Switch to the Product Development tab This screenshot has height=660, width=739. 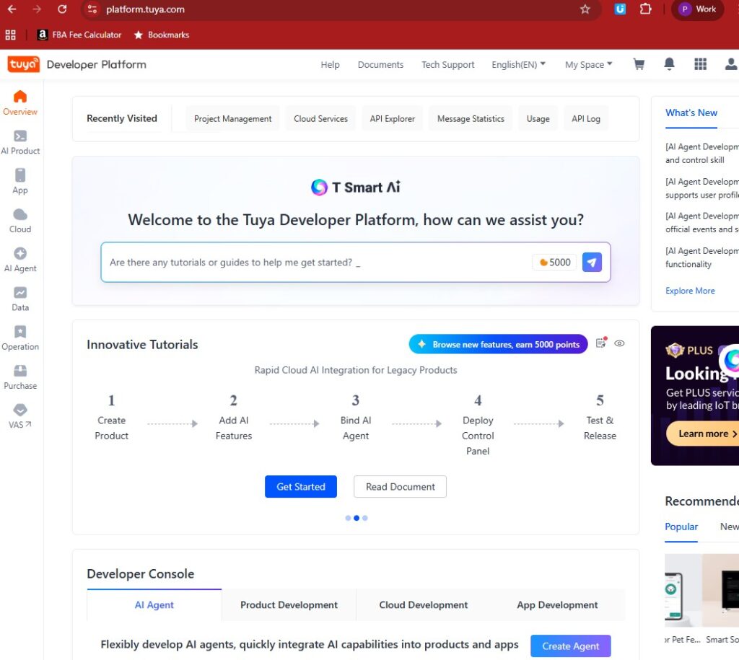coord(289,605)
